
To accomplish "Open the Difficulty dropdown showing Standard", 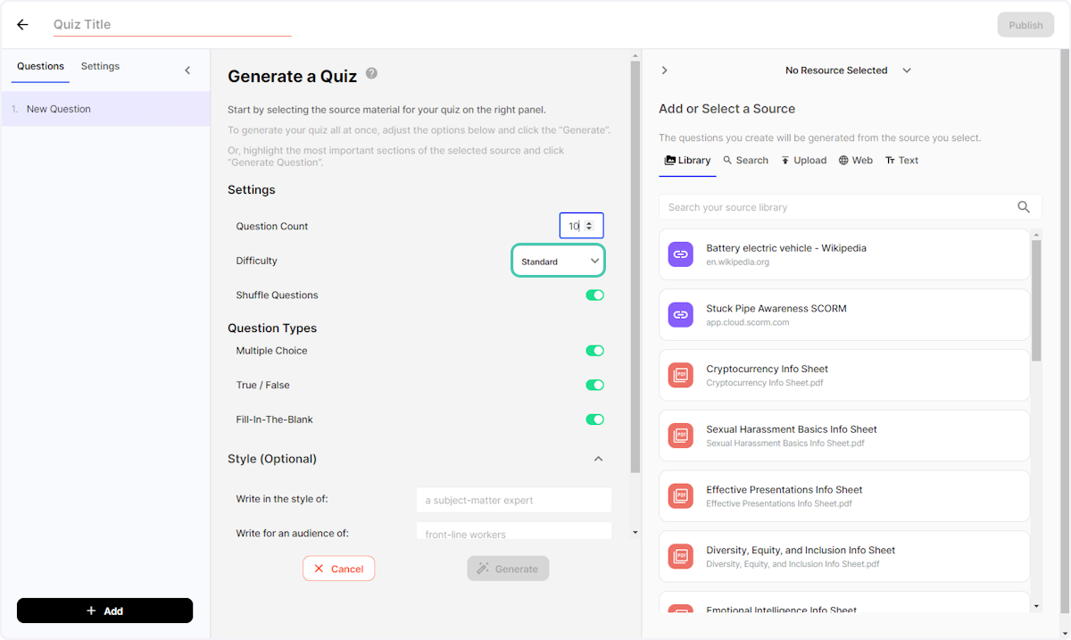I will click(x=558, y=260).
